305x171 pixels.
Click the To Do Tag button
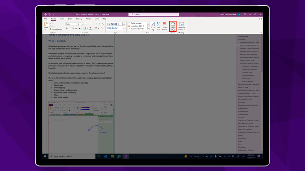tap(153, 26)
